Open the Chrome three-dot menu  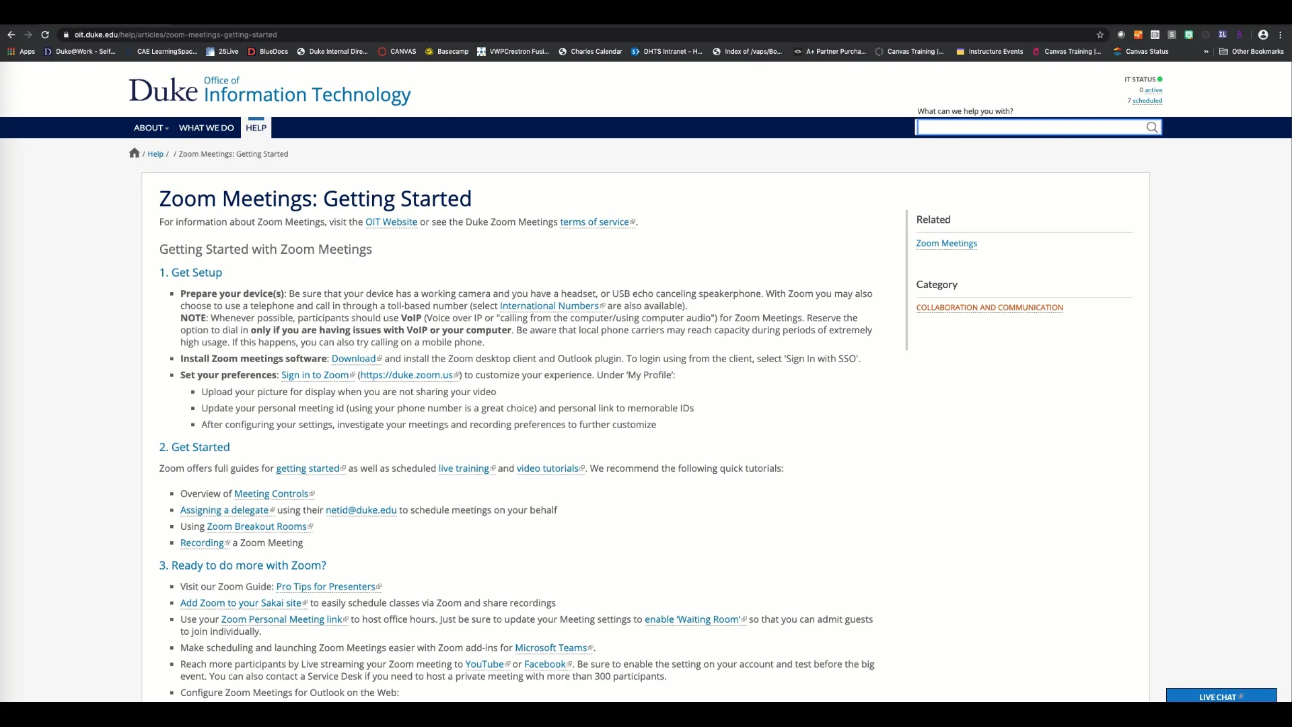pyautogui.click(x=1281, y=35)
